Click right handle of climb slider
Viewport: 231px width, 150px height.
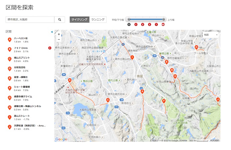click(163, 19)
